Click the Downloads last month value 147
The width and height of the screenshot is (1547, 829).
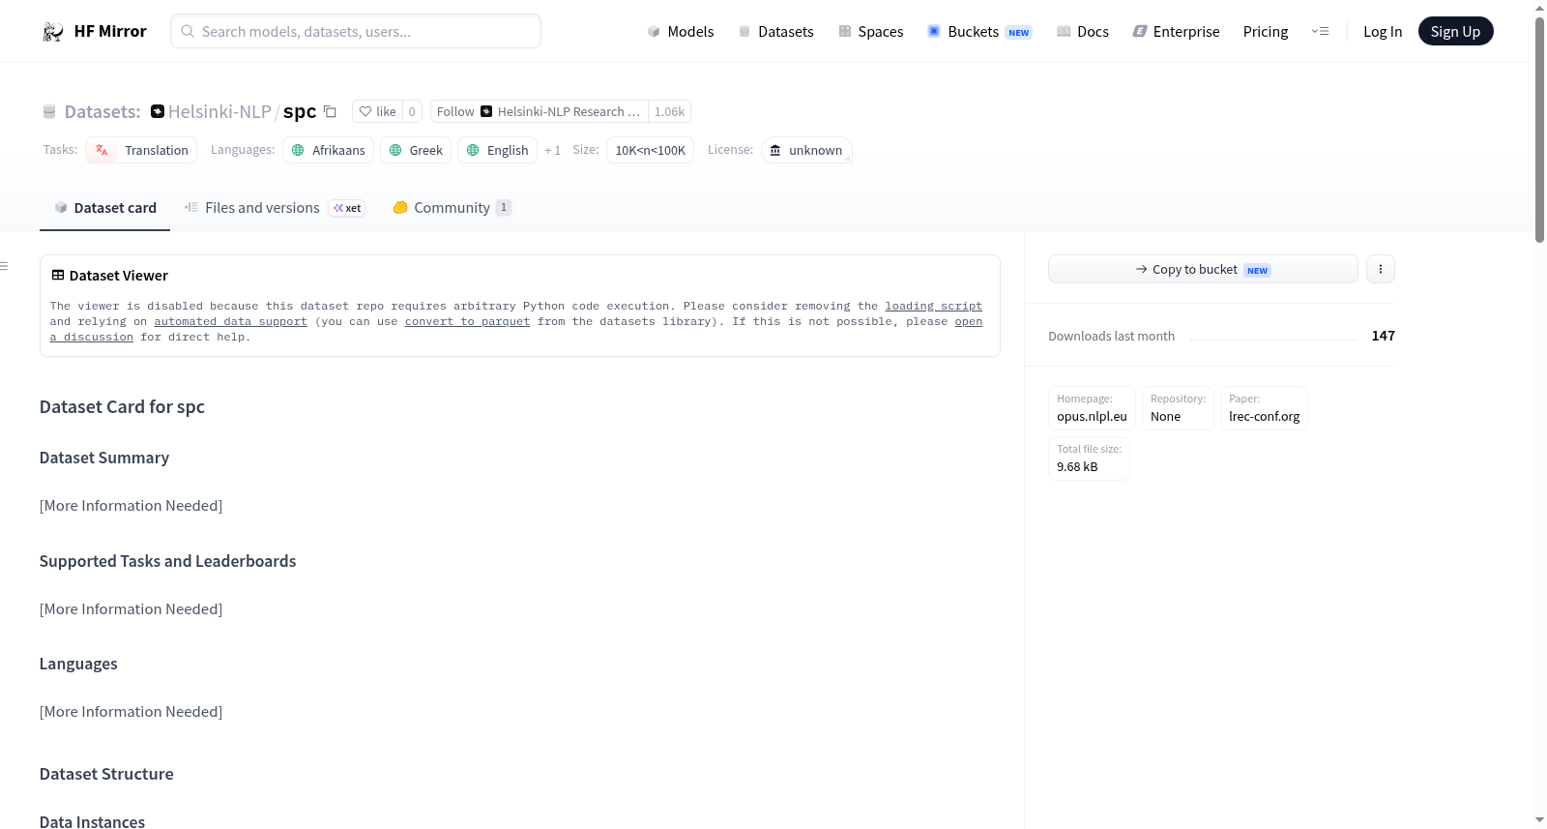pos(1383,336)
